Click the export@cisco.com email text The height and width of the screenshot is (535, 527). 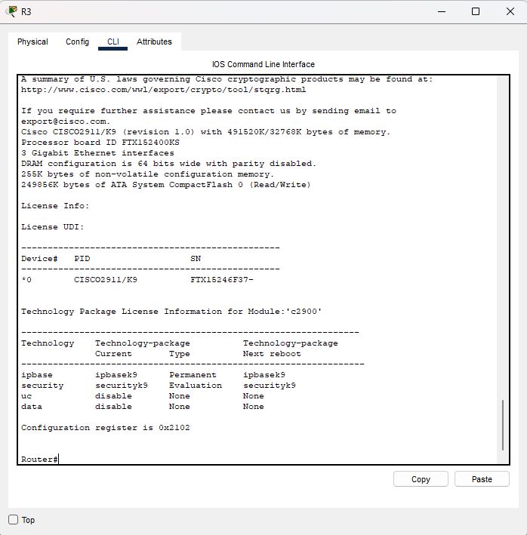[x=65, y=121]
